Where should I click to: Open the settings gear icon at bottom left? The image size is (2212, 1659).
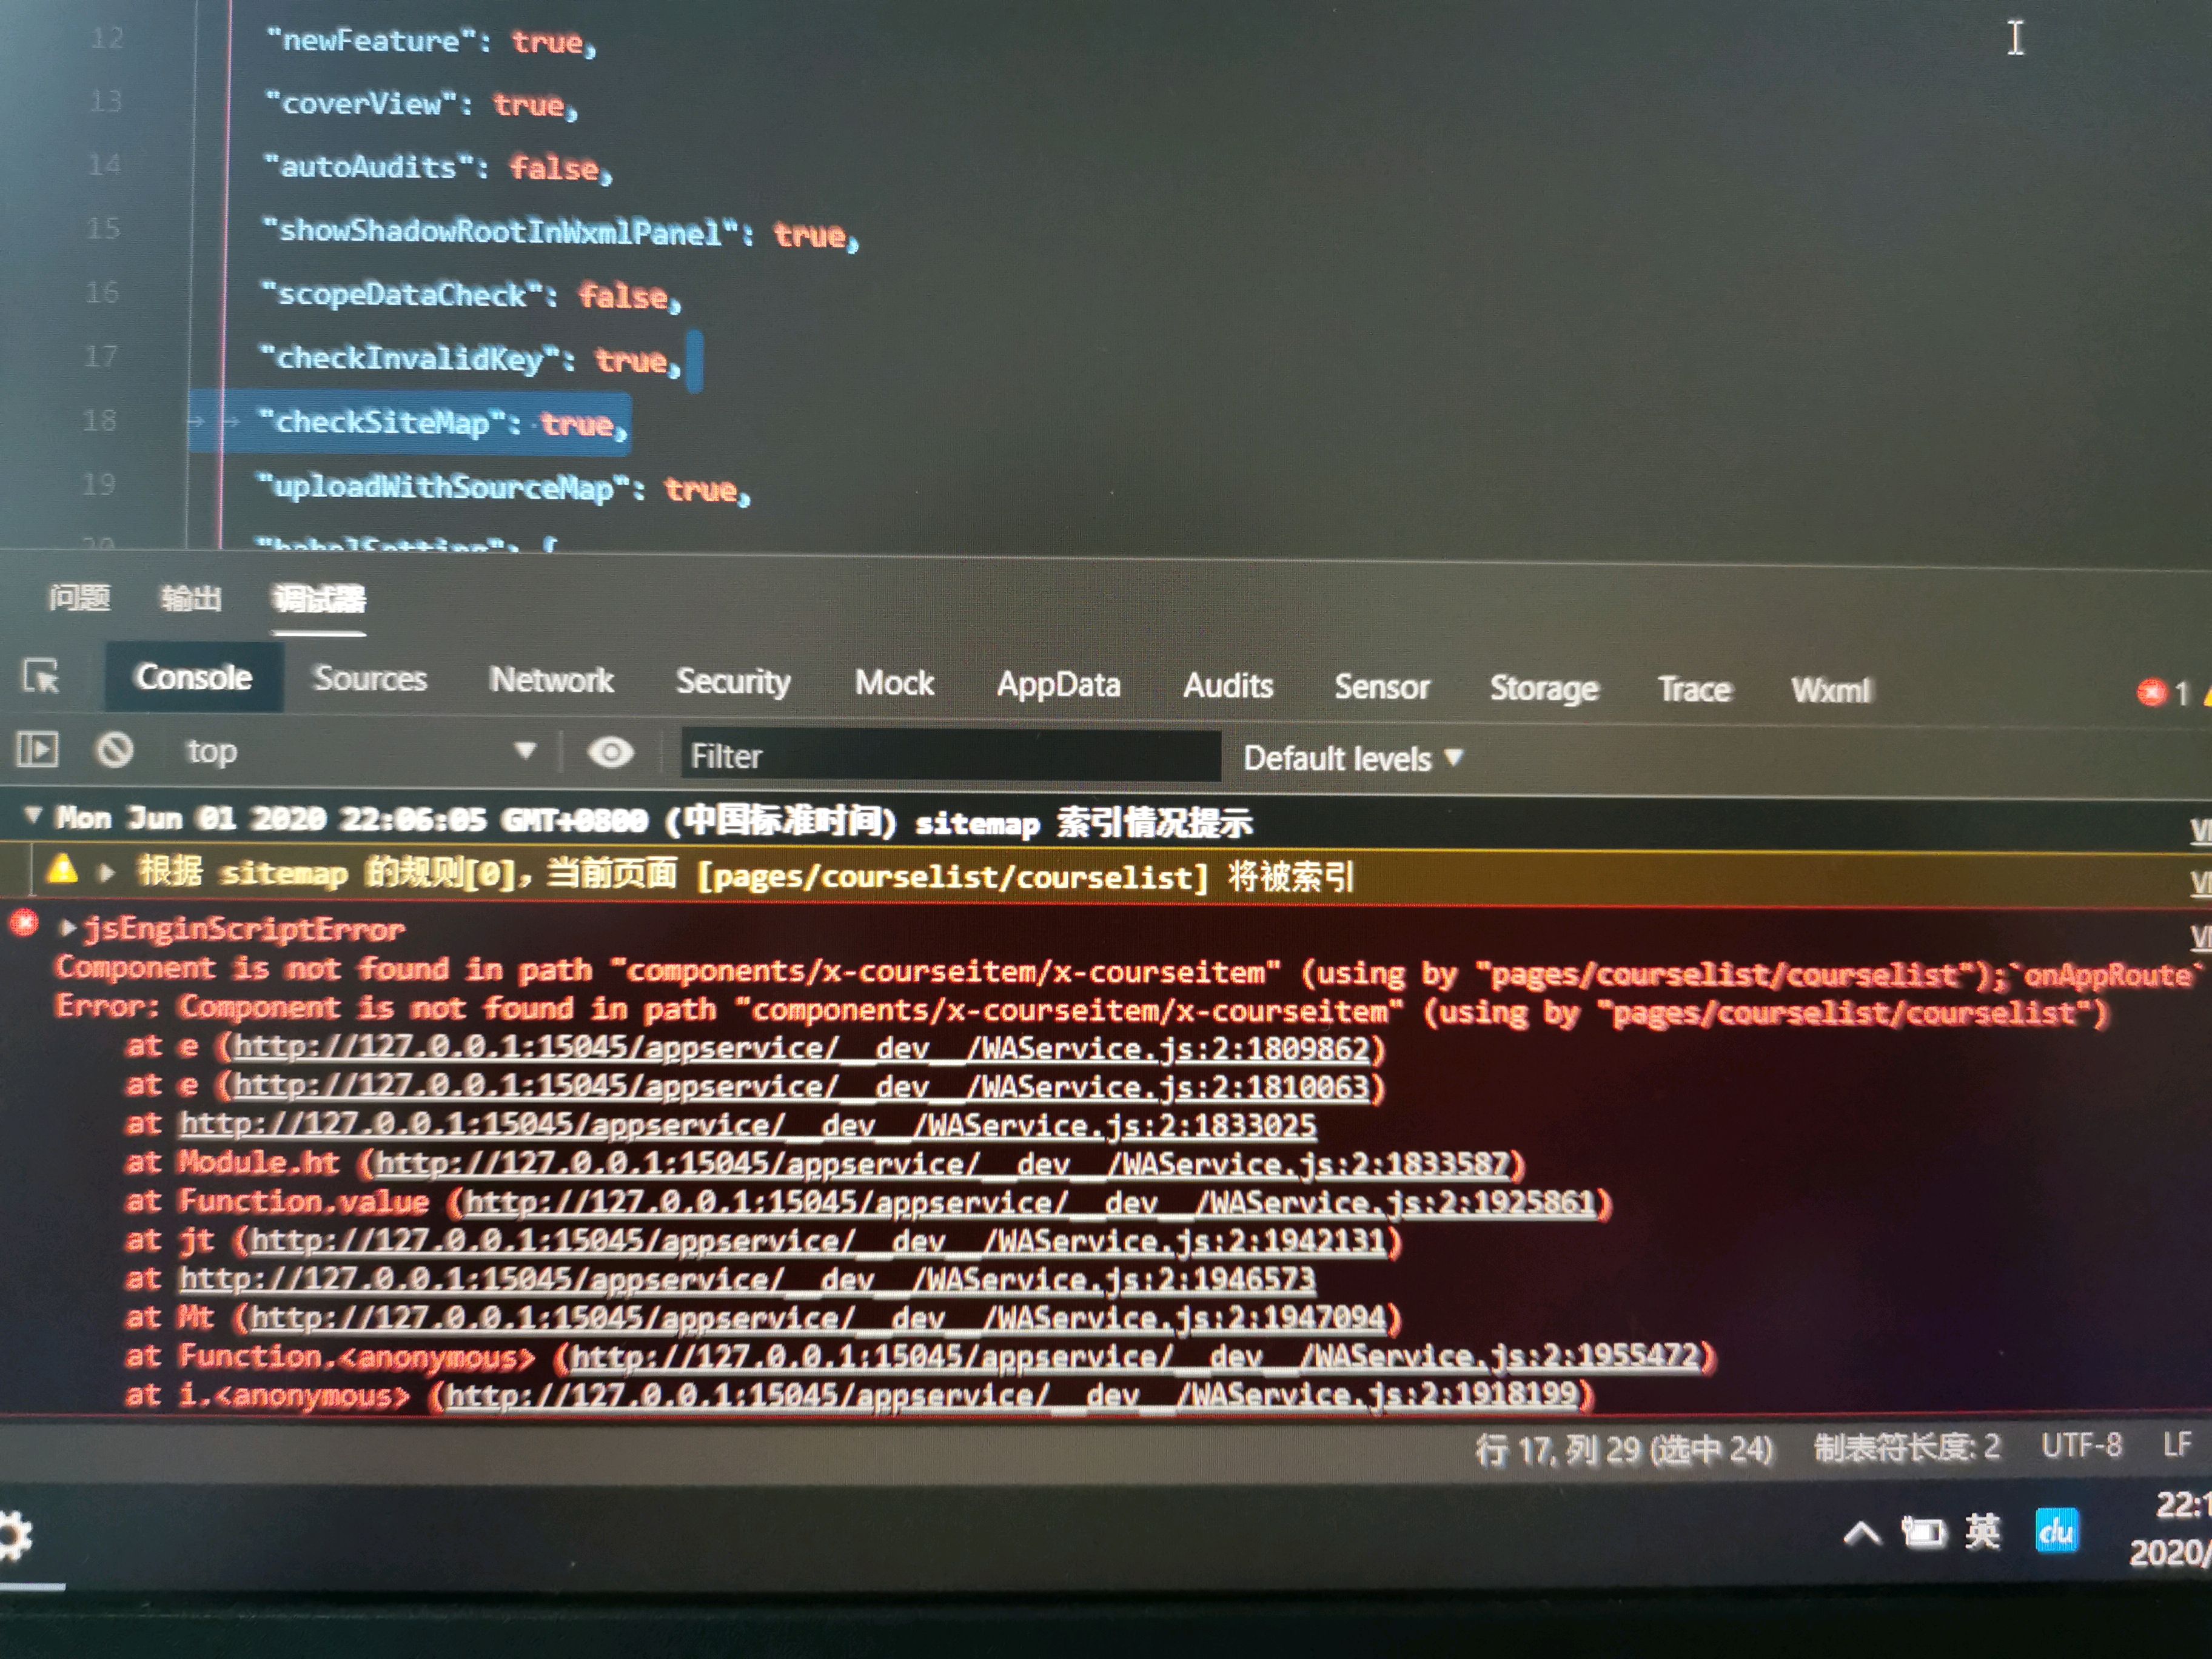coord(15,1536)
